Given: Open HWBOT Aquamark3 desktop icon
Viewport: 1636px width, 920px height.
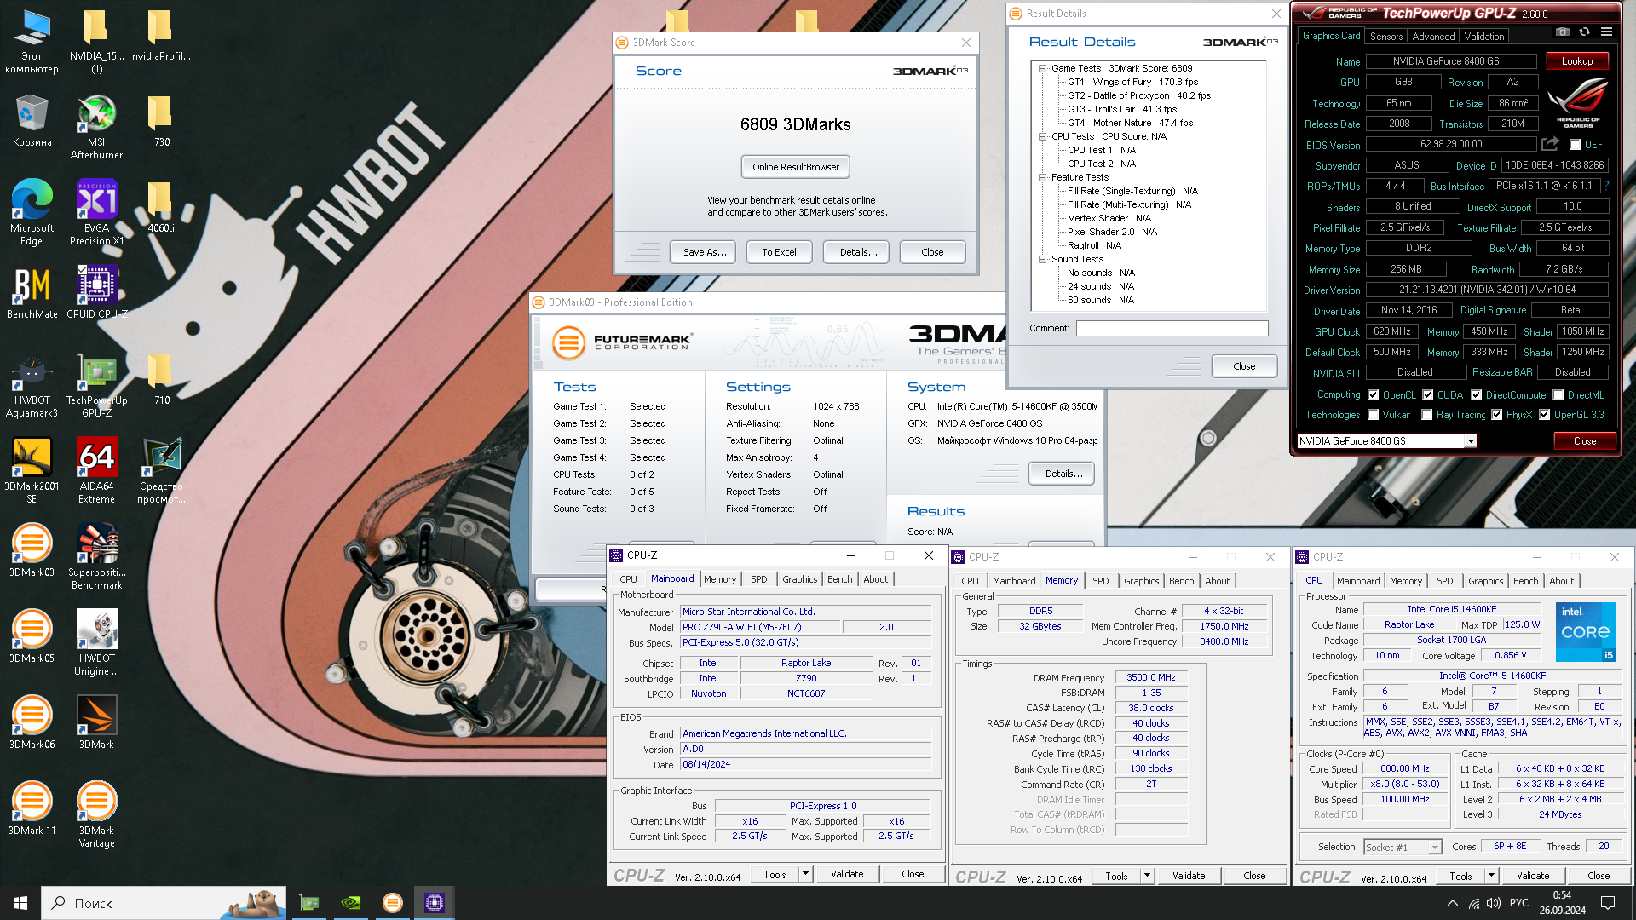Looking at the screenshot, I should tap(32, 386).
